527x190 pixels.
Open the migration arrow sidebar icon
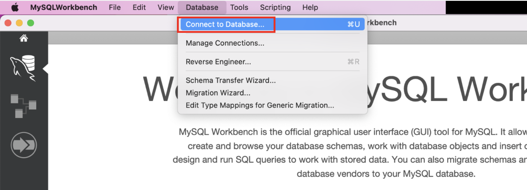[23, 145]
